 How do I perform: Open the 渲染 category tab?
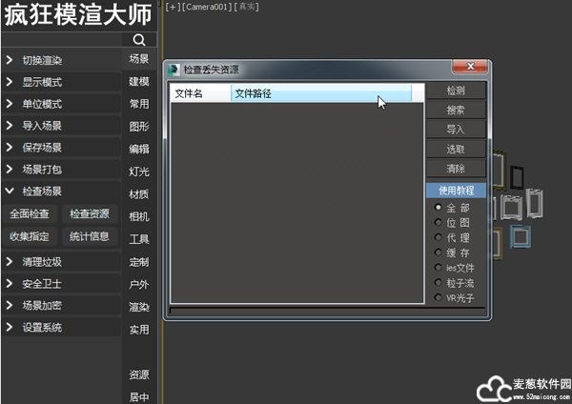coord(139,307)
